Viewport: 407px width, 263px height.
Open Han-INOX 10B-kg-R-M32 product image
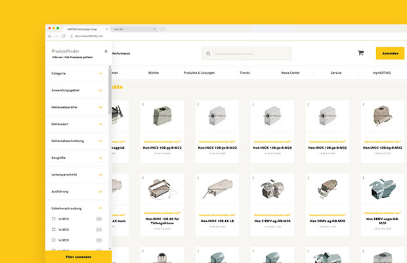[382, 116]
